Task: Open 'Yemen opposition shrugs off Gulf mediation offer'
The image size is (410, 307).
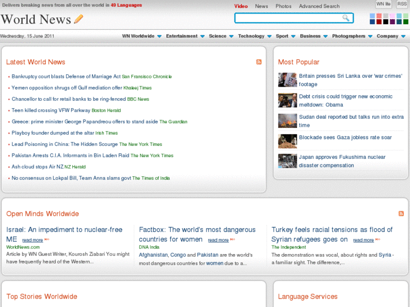Action: [67, 88]
